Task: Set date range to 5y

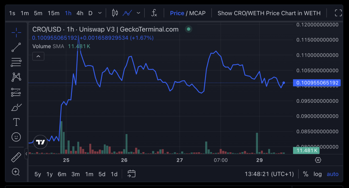Action: coord(38,174)
